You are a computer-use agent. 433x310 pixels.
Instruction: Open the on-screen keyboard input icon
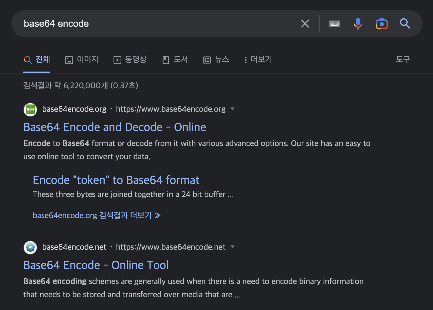pyautogui.click(x=334, y=24)
